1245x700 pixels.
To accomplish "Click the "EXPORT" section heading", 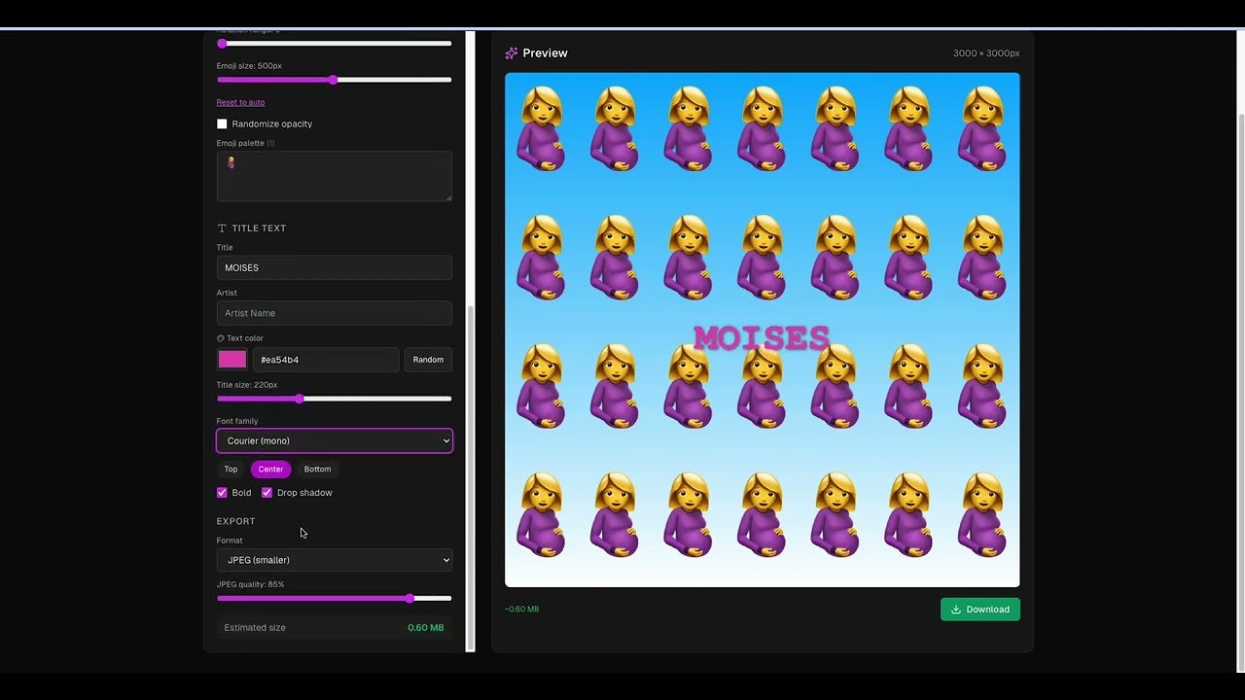I will [236, 522].
